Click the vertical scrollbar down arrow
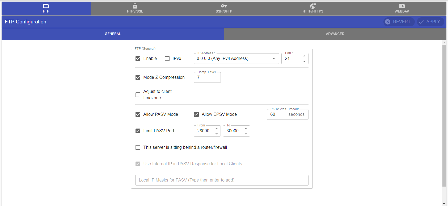This screenshot has height=206, width=448. [444, 204]
